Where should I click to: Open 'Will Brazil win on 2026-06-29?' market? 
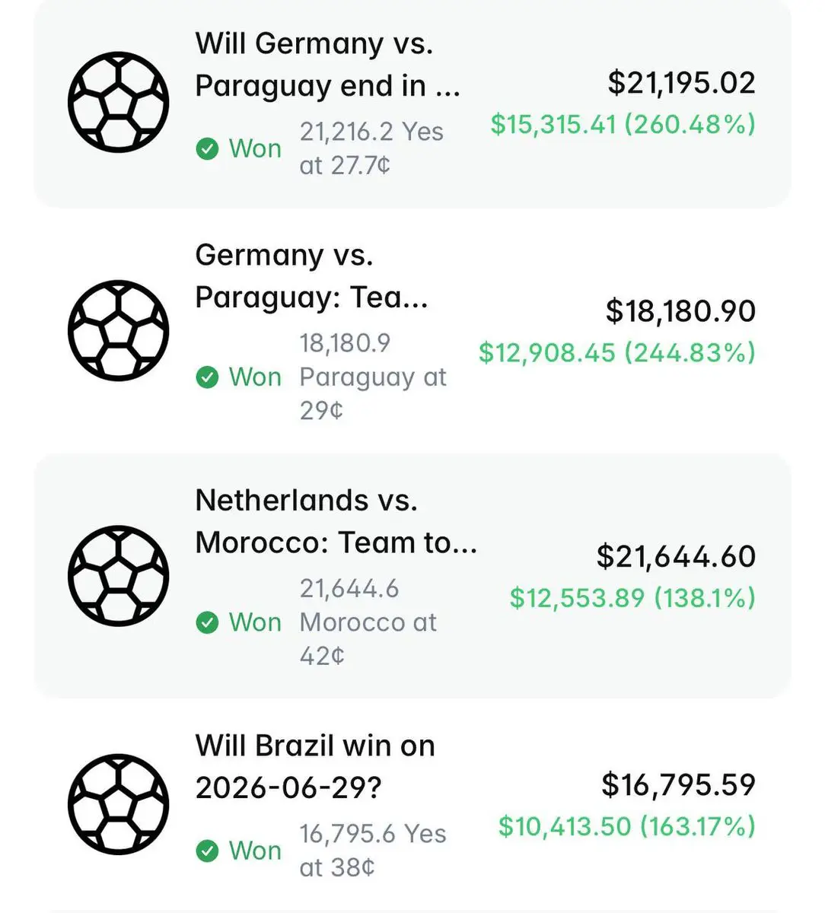click(315, 767)
